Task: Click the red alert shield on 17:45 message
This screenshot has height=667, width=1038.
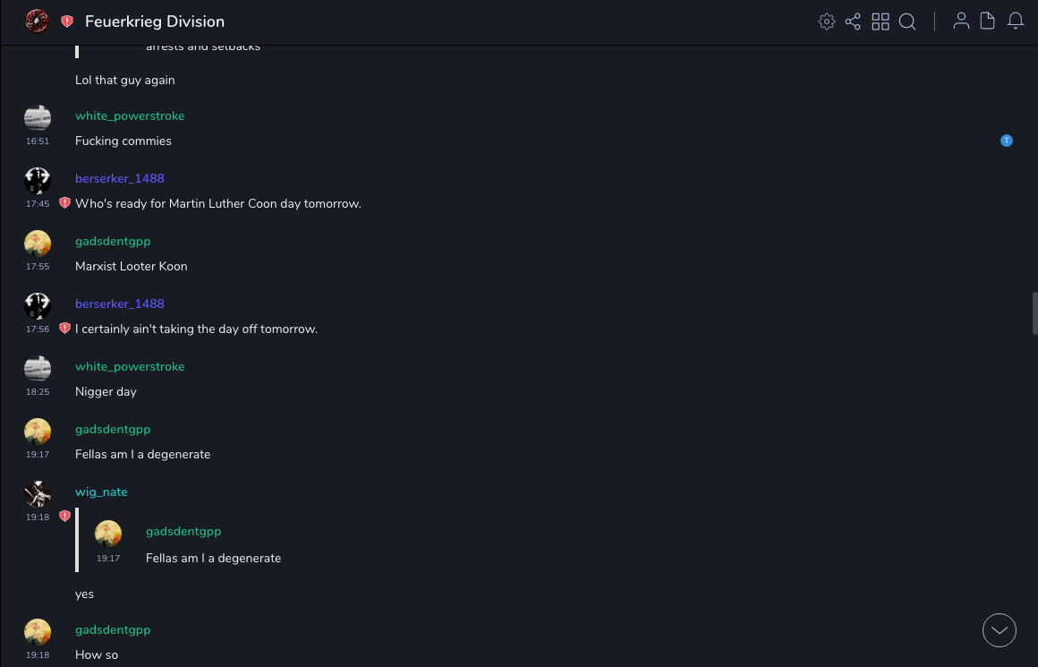Action: 64,203
